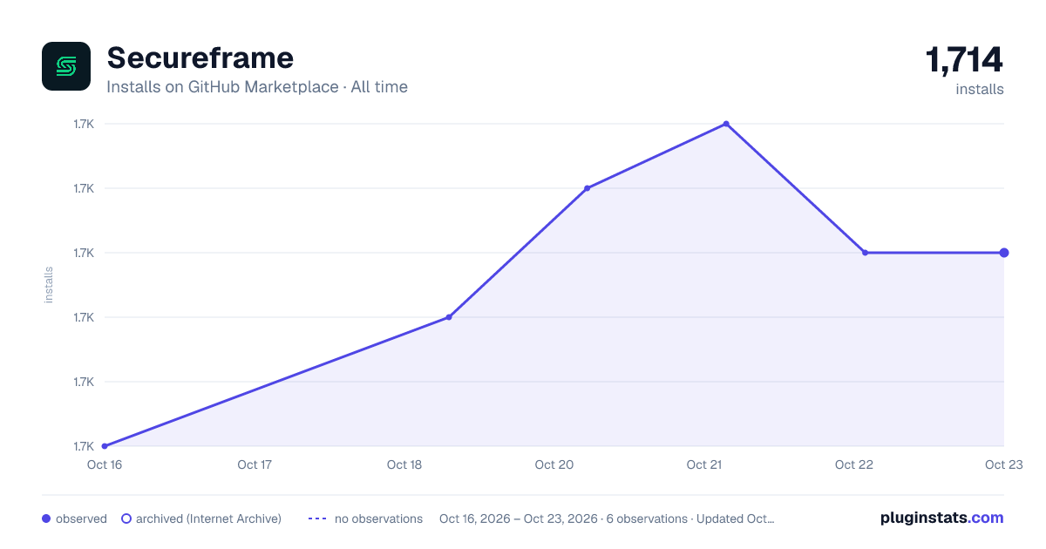Screen dimensions: 1046x549
Task: Click the Oct 17 axis label
Action: coord(255,464)
